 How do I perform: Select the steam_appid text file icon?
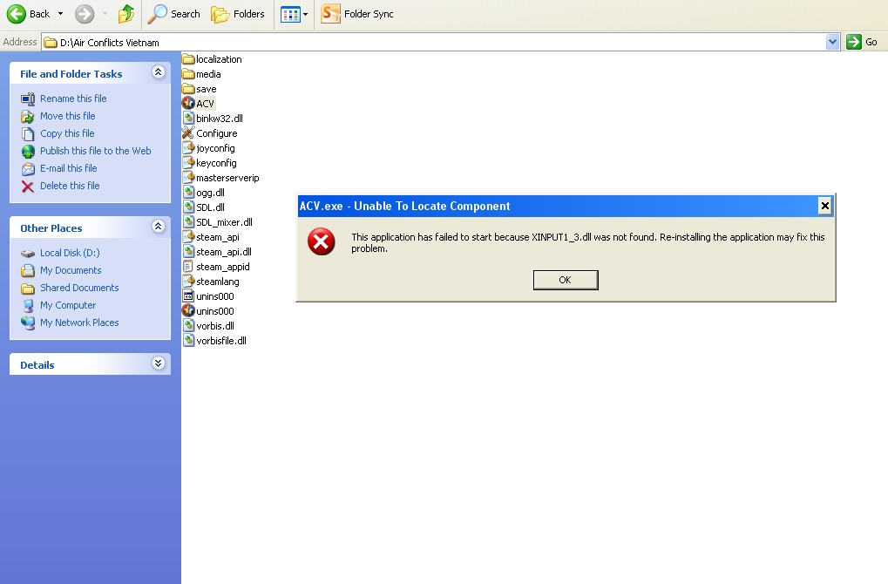click(188, 266)
